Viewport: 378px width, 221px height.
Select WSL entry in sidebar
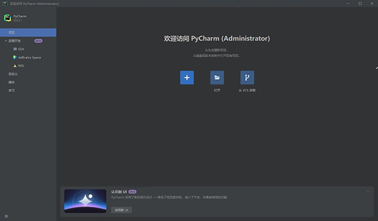pyautogui.click(x=28, y=66)
